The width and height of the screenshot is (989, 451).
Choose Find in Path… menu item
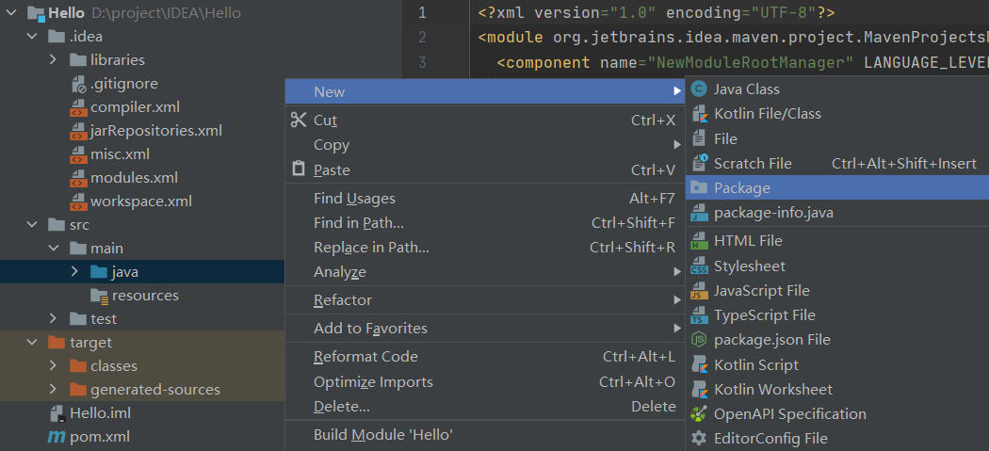485,223
